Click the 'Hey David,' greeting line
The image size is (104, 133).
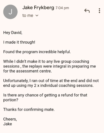13,33
